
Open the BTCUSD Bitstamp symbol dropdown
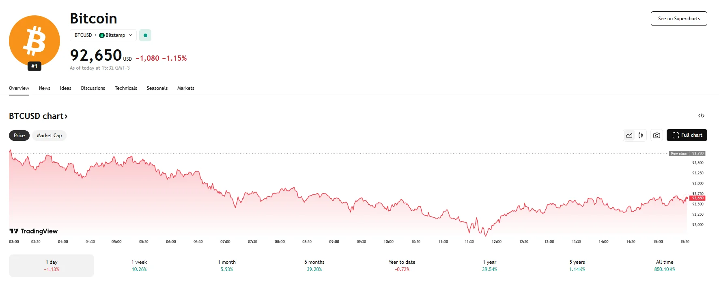[x=103, y=36]
